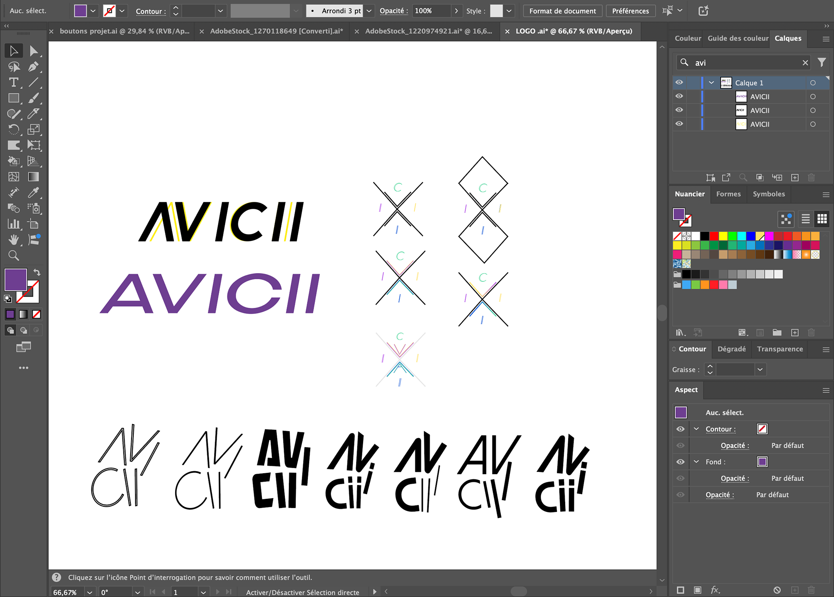Hide Calque 1 layer visibility
Screen dimensions: 834x597
tap(679, 82)
